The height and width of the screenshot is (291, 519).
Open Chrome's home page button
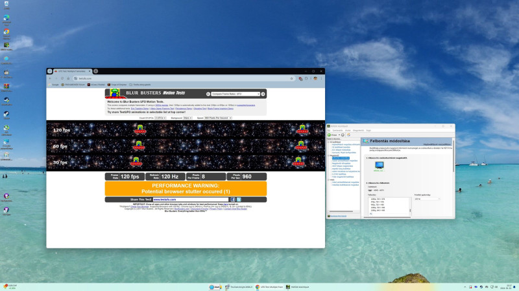68,78
